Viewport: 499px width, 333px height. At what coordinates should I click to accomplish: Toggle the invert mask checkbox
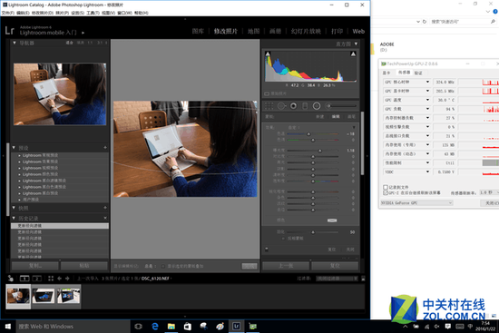pyautogui.click(x=283, y=239)
